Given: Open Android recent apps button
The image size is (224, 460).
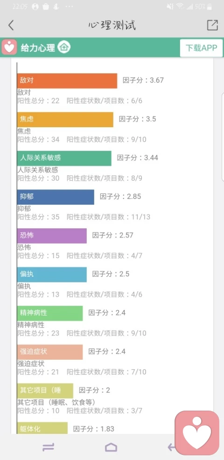Looking at the screenshot, I should [49, 447].
